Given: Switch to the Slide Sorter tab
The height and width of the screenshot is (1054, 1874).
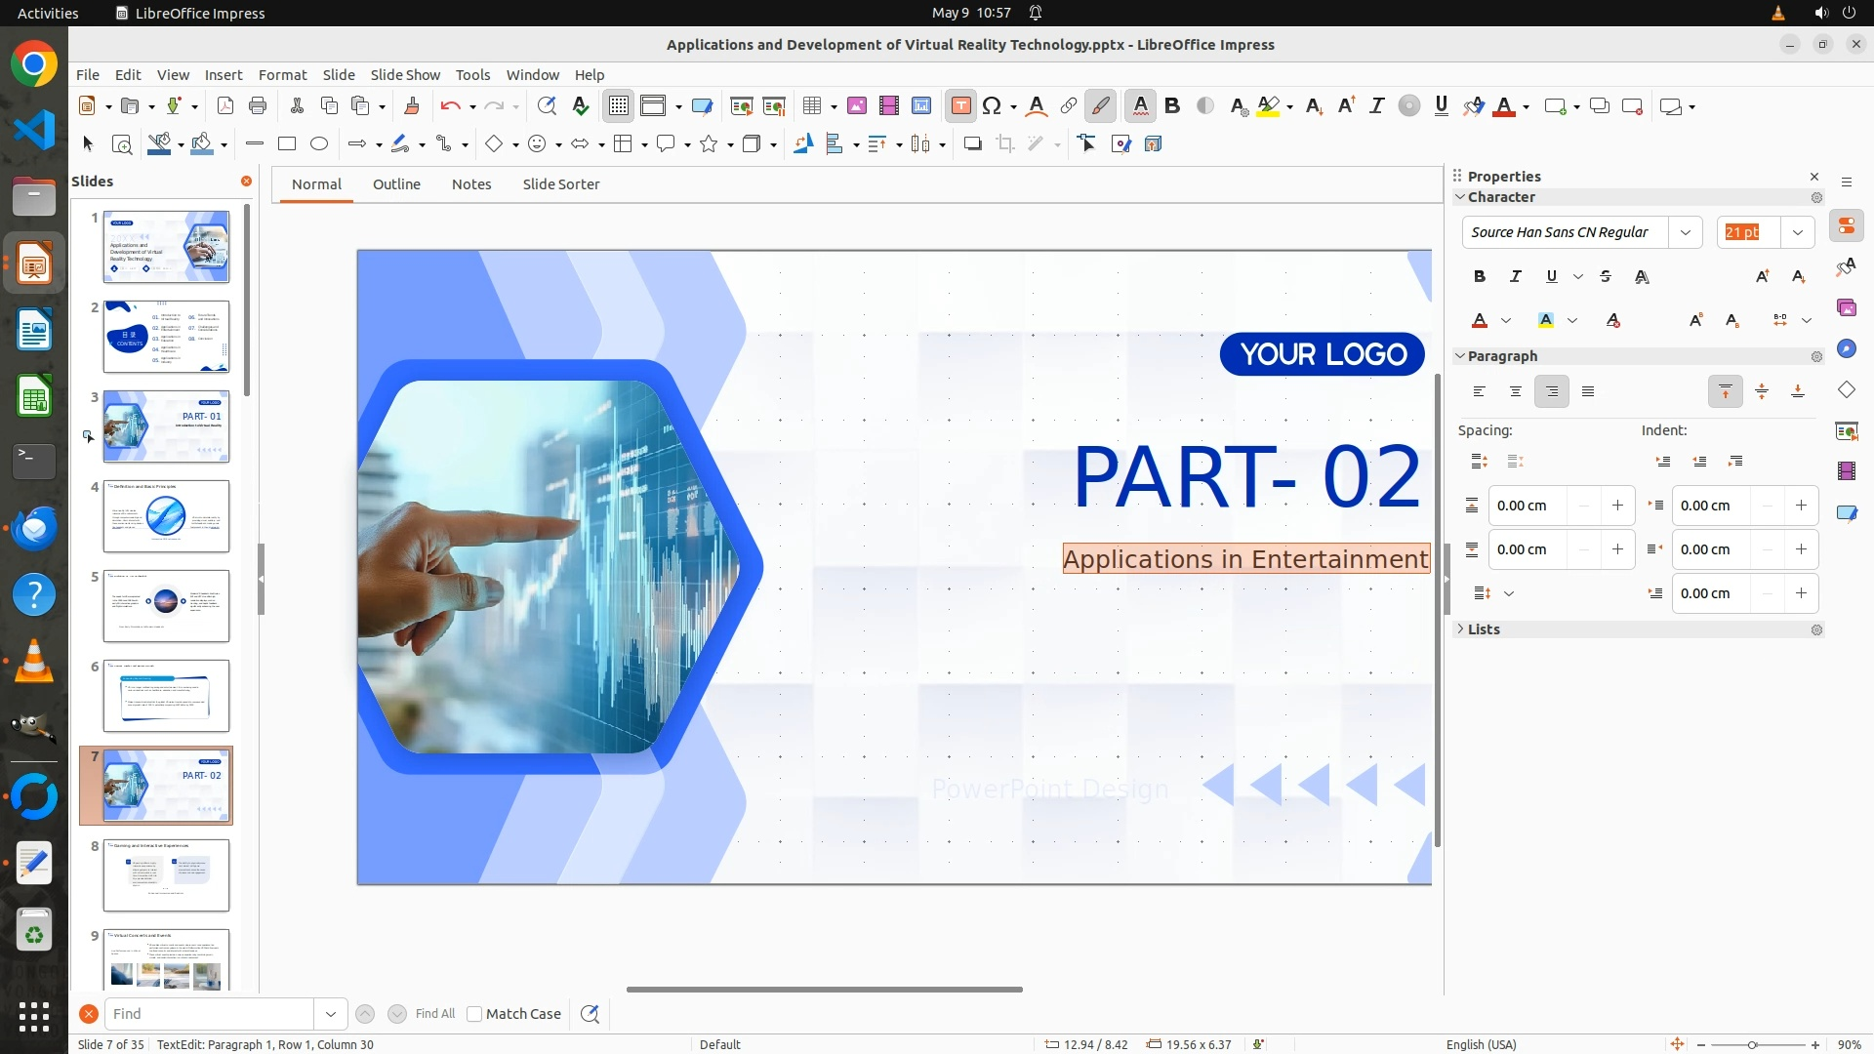Looking at the screenshot, I should point(560,184).
